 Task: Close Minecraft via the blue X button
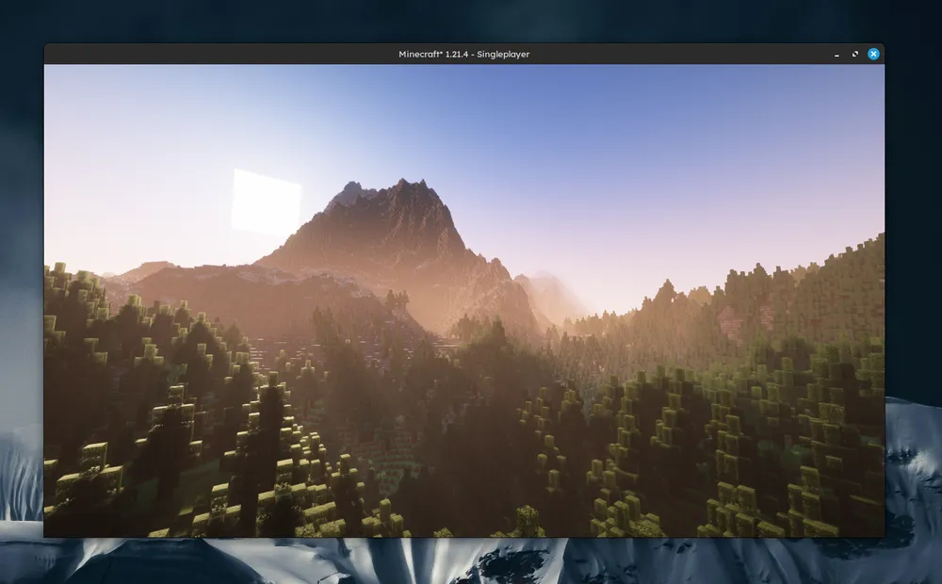pyautogui.click(x=873, y=54)
